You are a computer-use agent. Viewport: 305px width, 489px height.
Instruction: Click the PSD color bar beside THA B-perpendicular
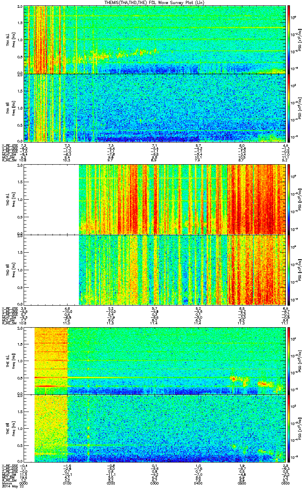[289, 40]
